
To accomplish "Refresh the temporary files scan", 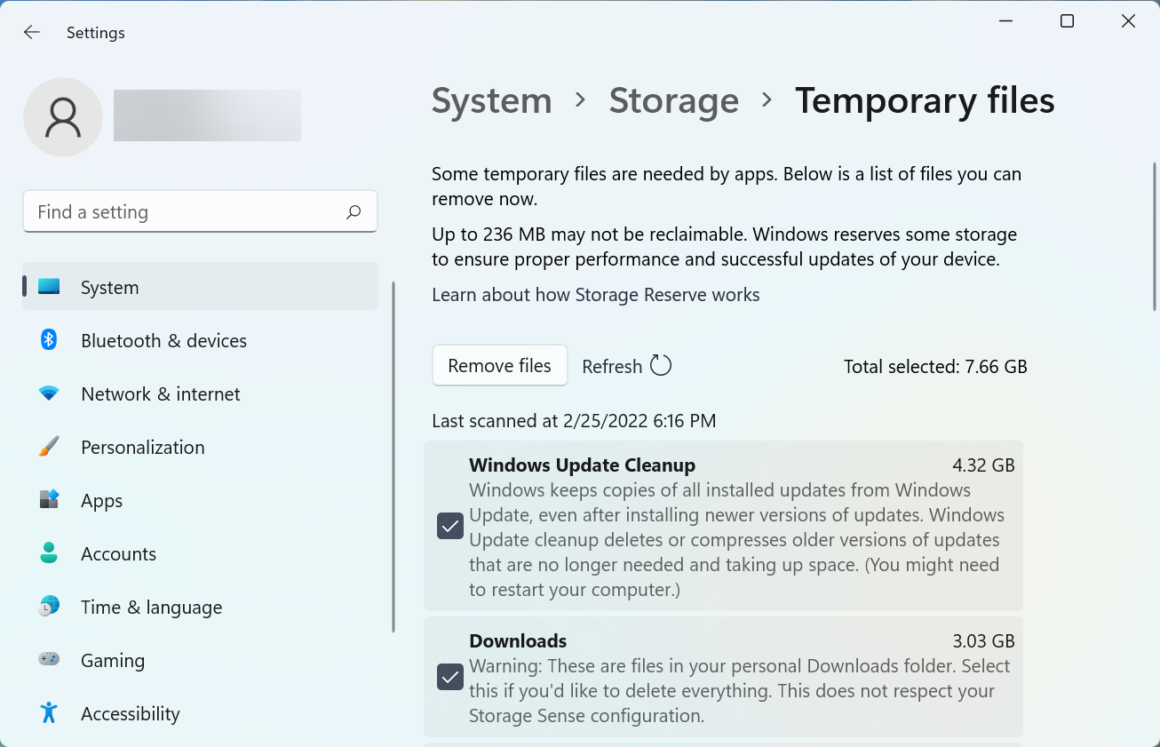I will pyautogui.click(x=626, y=365).
